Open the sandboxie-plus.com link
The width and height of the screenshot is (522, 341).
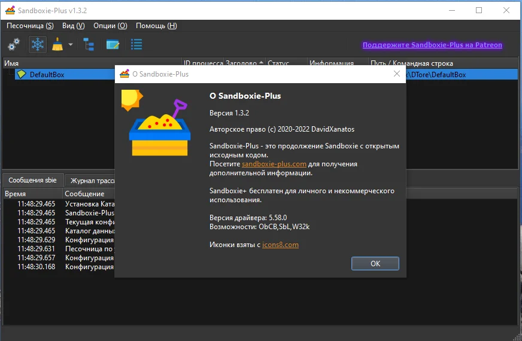click(274, 164)
